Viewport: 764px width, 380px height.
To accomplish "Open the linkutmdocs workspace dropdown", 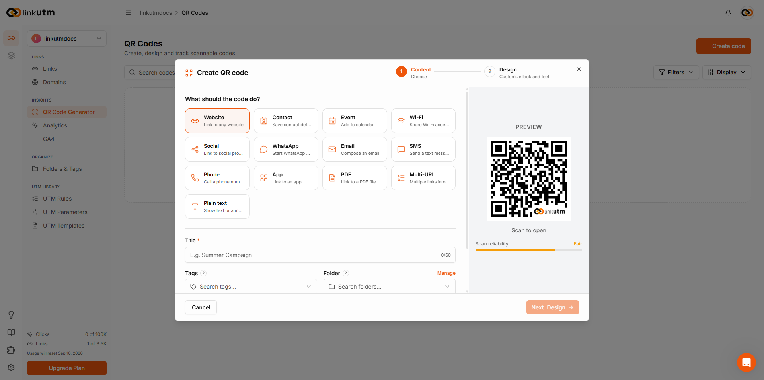I will tap(67, 39).
